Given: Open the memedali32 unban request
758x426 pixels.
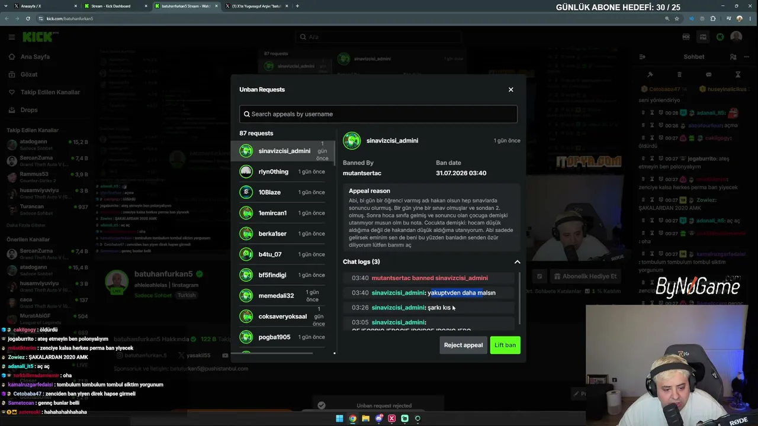Looking at the screenshot, I should click(x=283, y=296).
